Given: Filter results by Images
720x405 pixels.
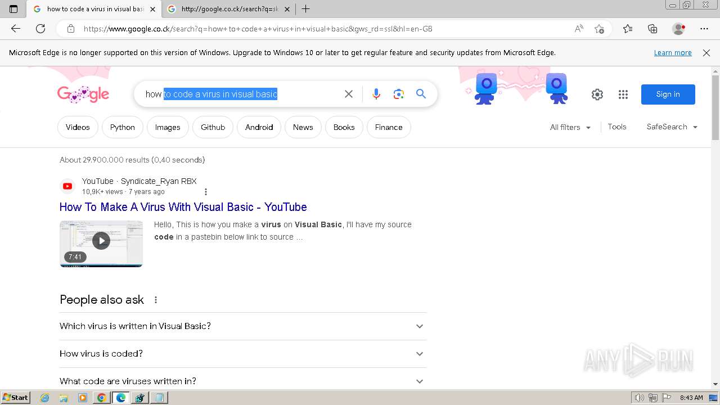Looking at the screenshot, I should click(x=168, y=127).
